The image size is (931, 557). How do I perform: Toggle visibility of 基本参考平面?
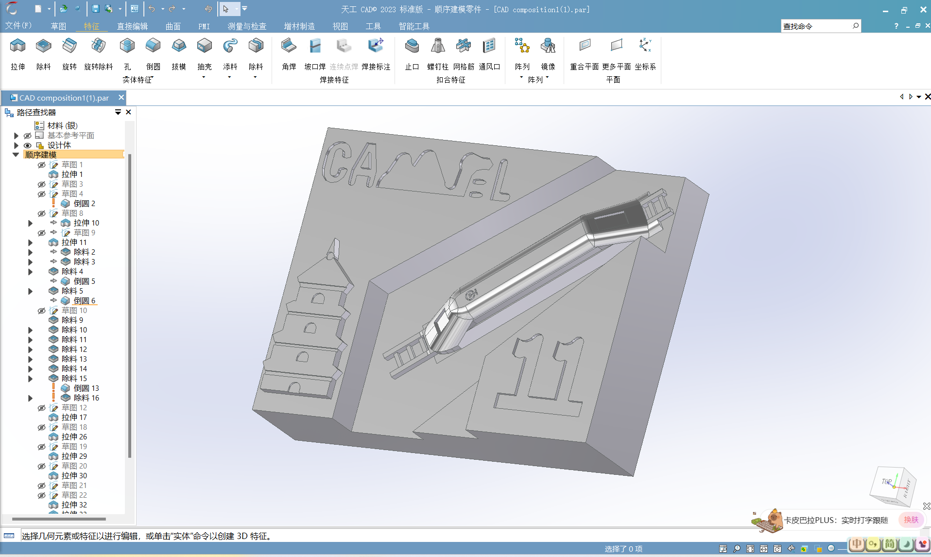click(x=28, y=136)
